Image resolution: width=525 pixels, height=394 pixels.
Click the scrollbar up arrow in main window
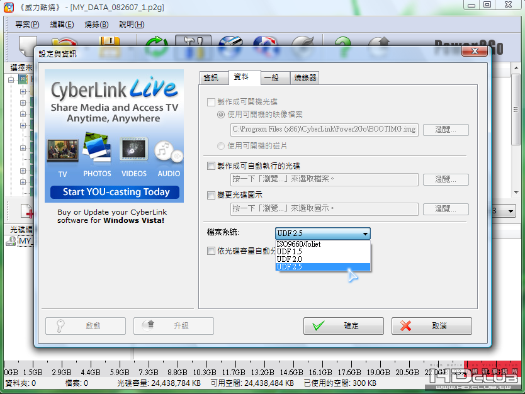coord(516,68)
